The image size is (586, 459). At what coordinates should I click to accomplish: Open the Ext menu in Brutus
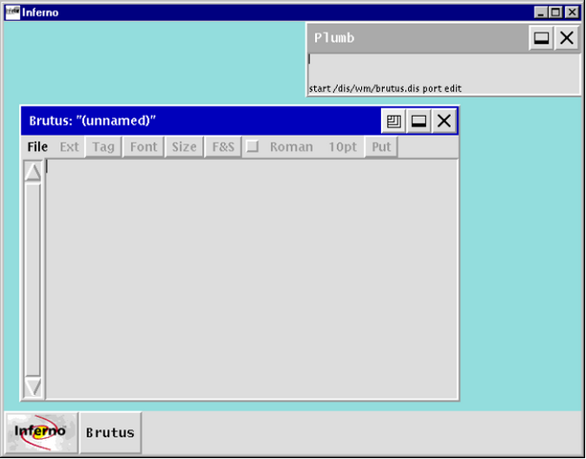tap(70, 147)
